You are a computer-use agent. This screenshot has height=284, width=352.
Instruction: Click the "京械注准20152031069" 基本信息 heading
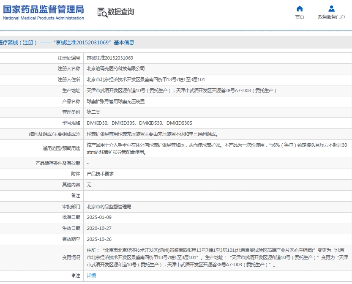point(94,42)
